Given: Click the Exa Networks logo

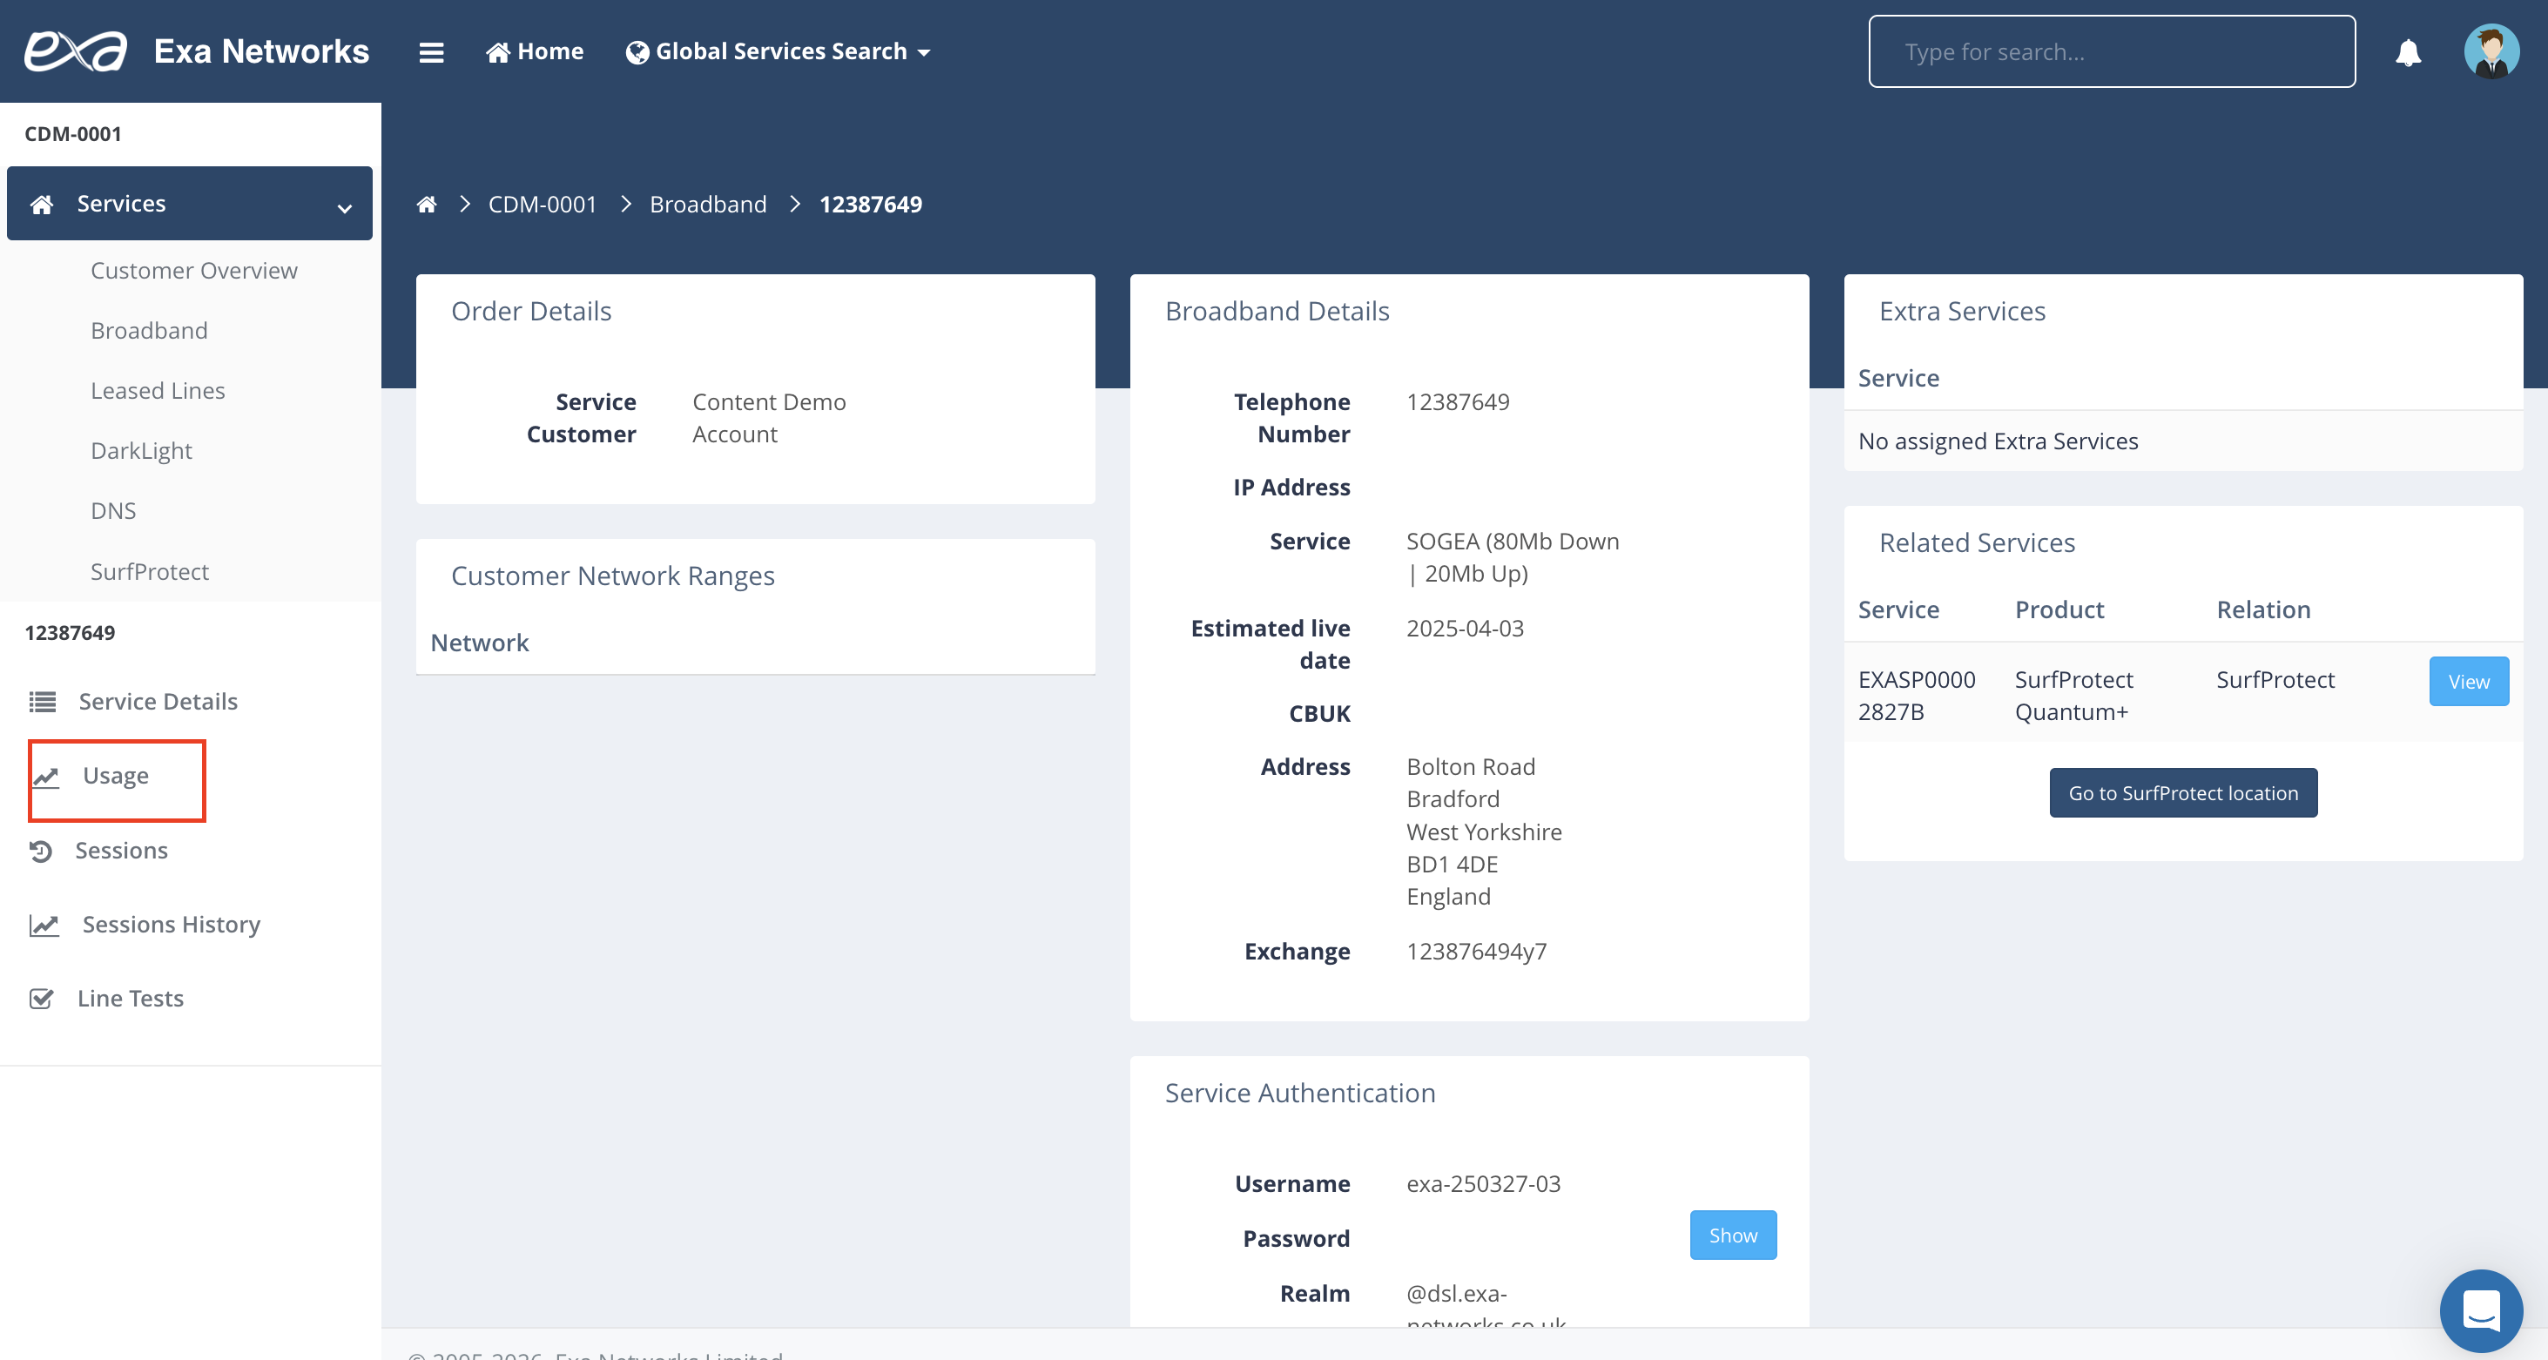Looking at the screenshot, I should 76,51.
